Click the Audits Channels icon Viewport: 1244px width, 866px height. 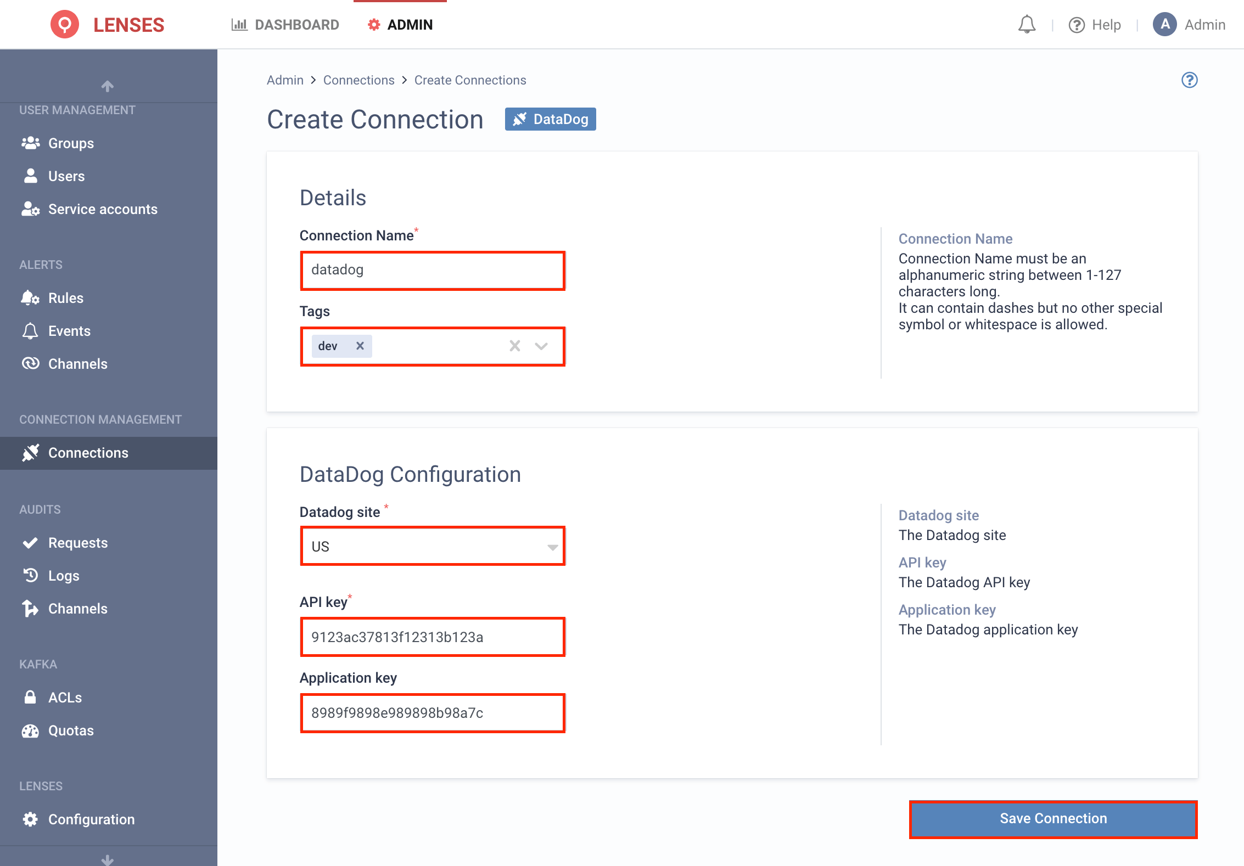[x=30, y=609]
